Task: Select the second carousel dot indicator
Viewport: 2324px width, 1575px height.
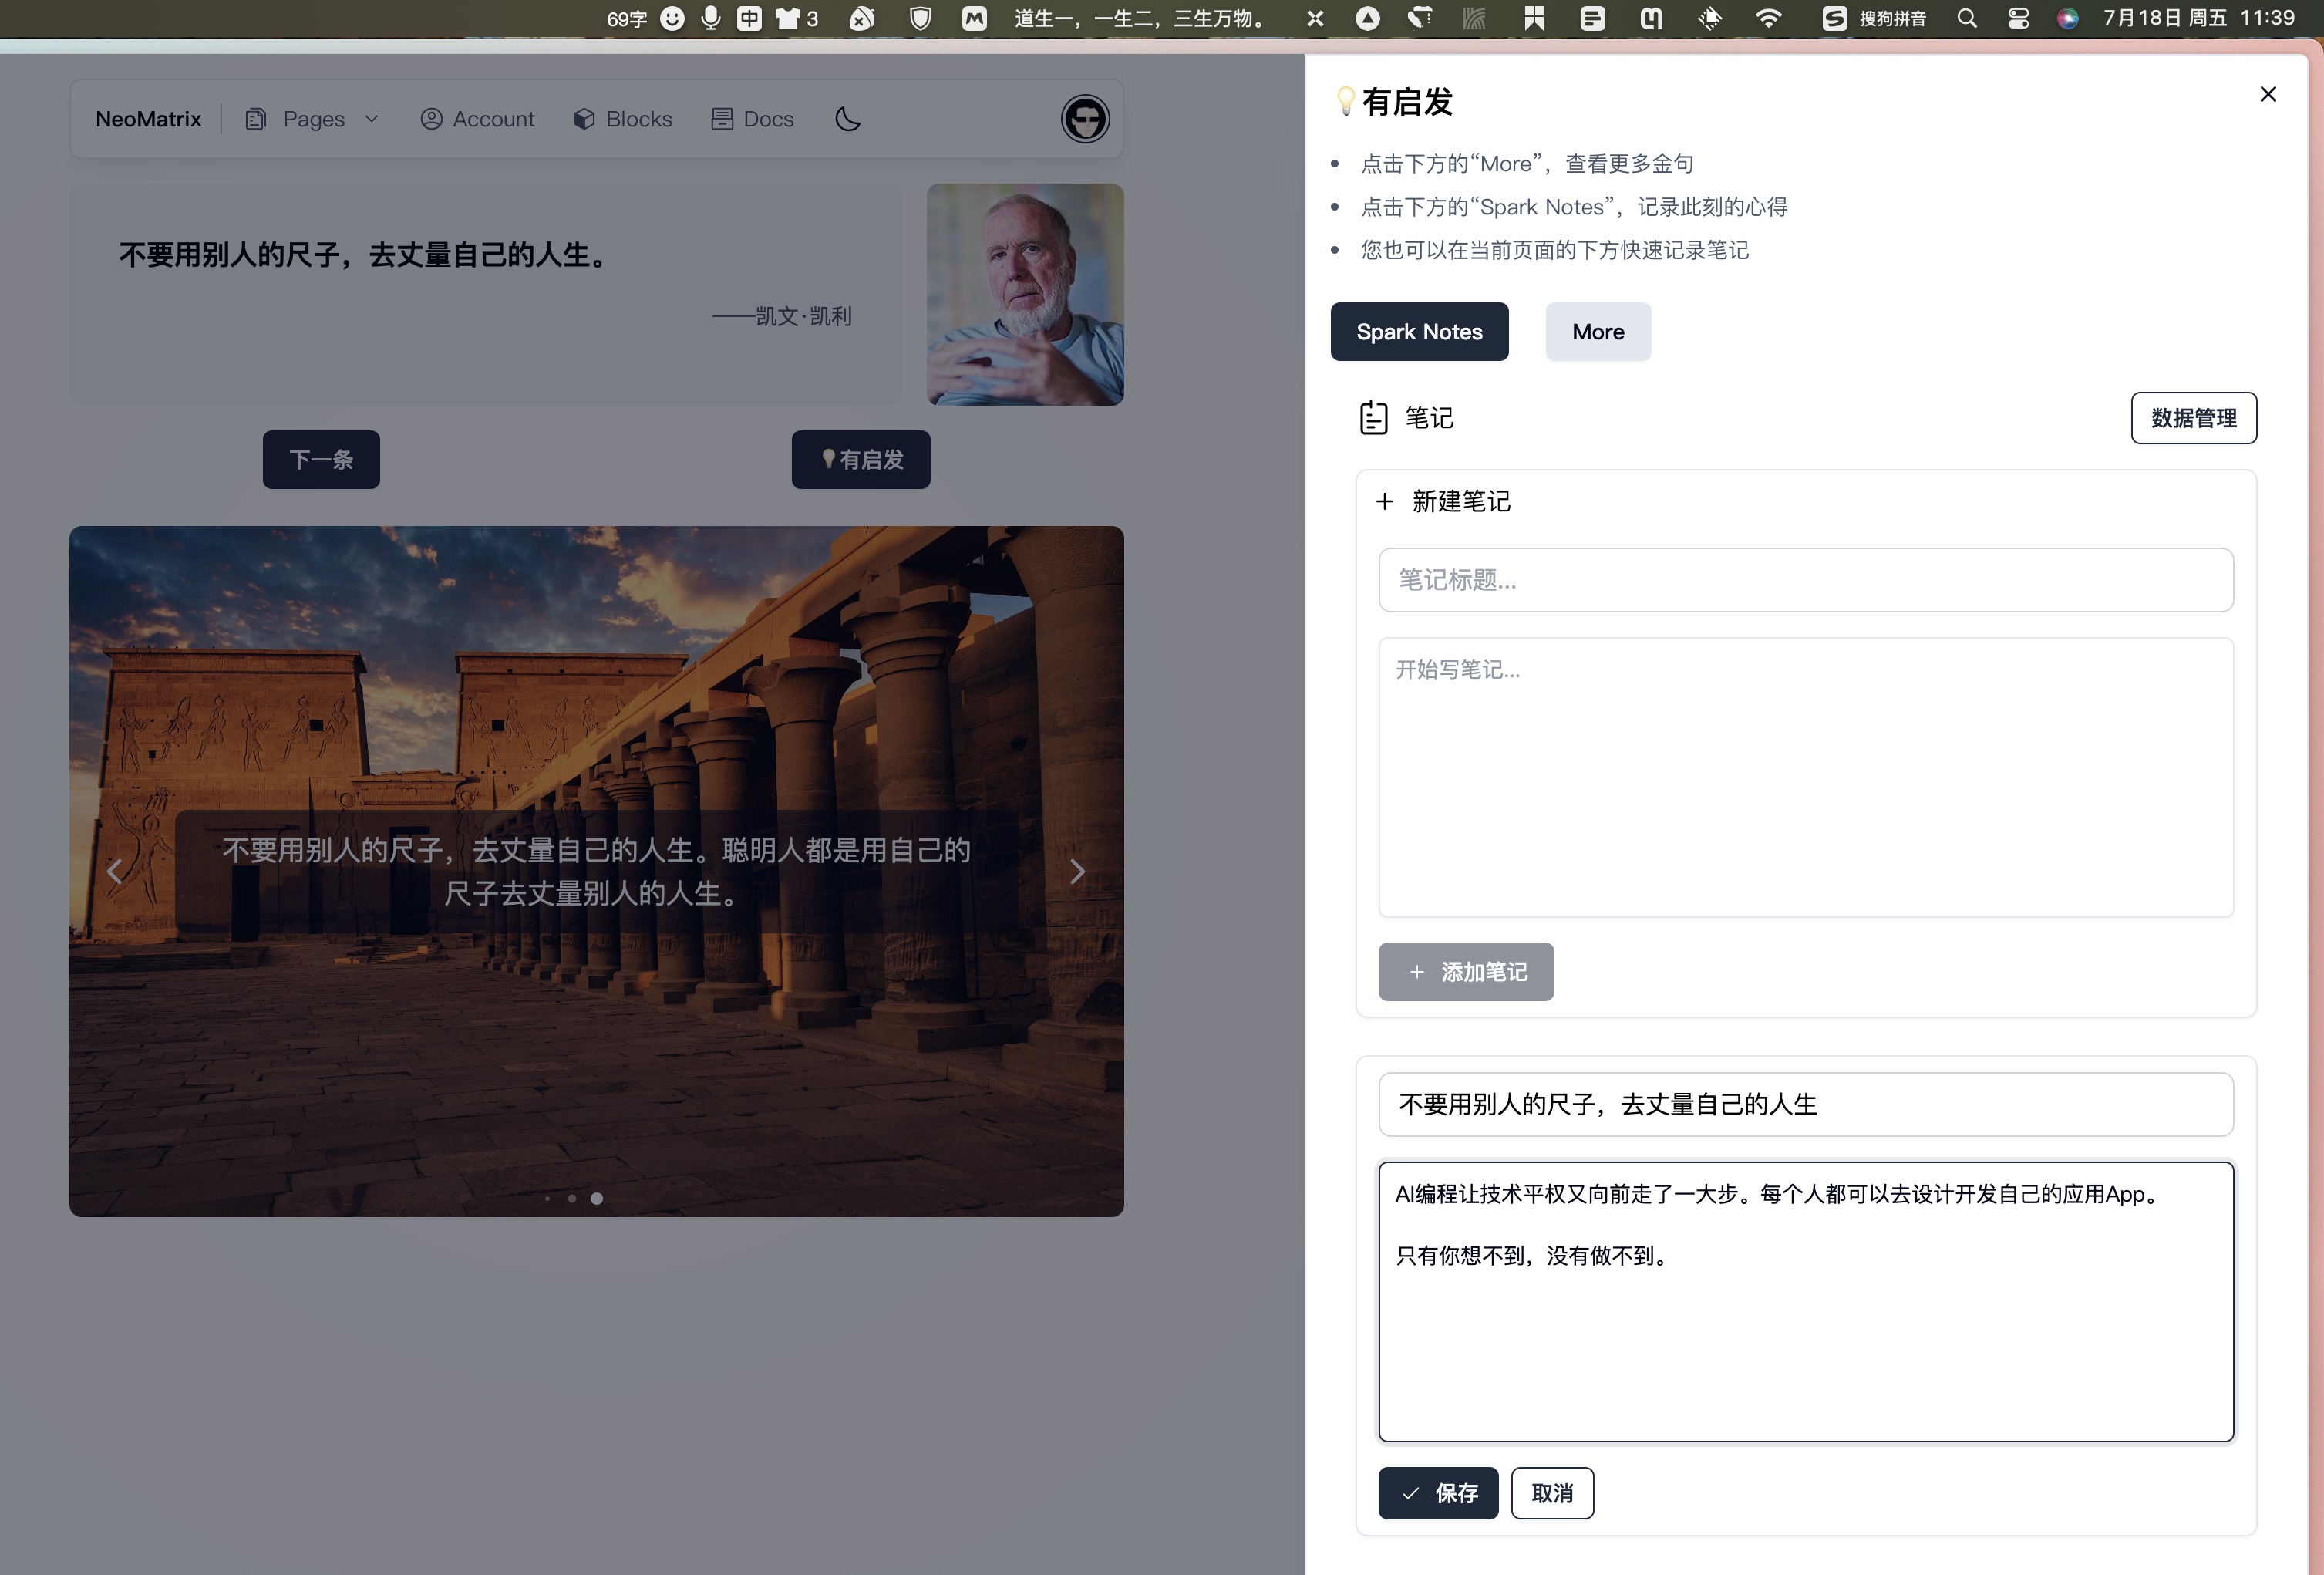Action: (572, 1198)
